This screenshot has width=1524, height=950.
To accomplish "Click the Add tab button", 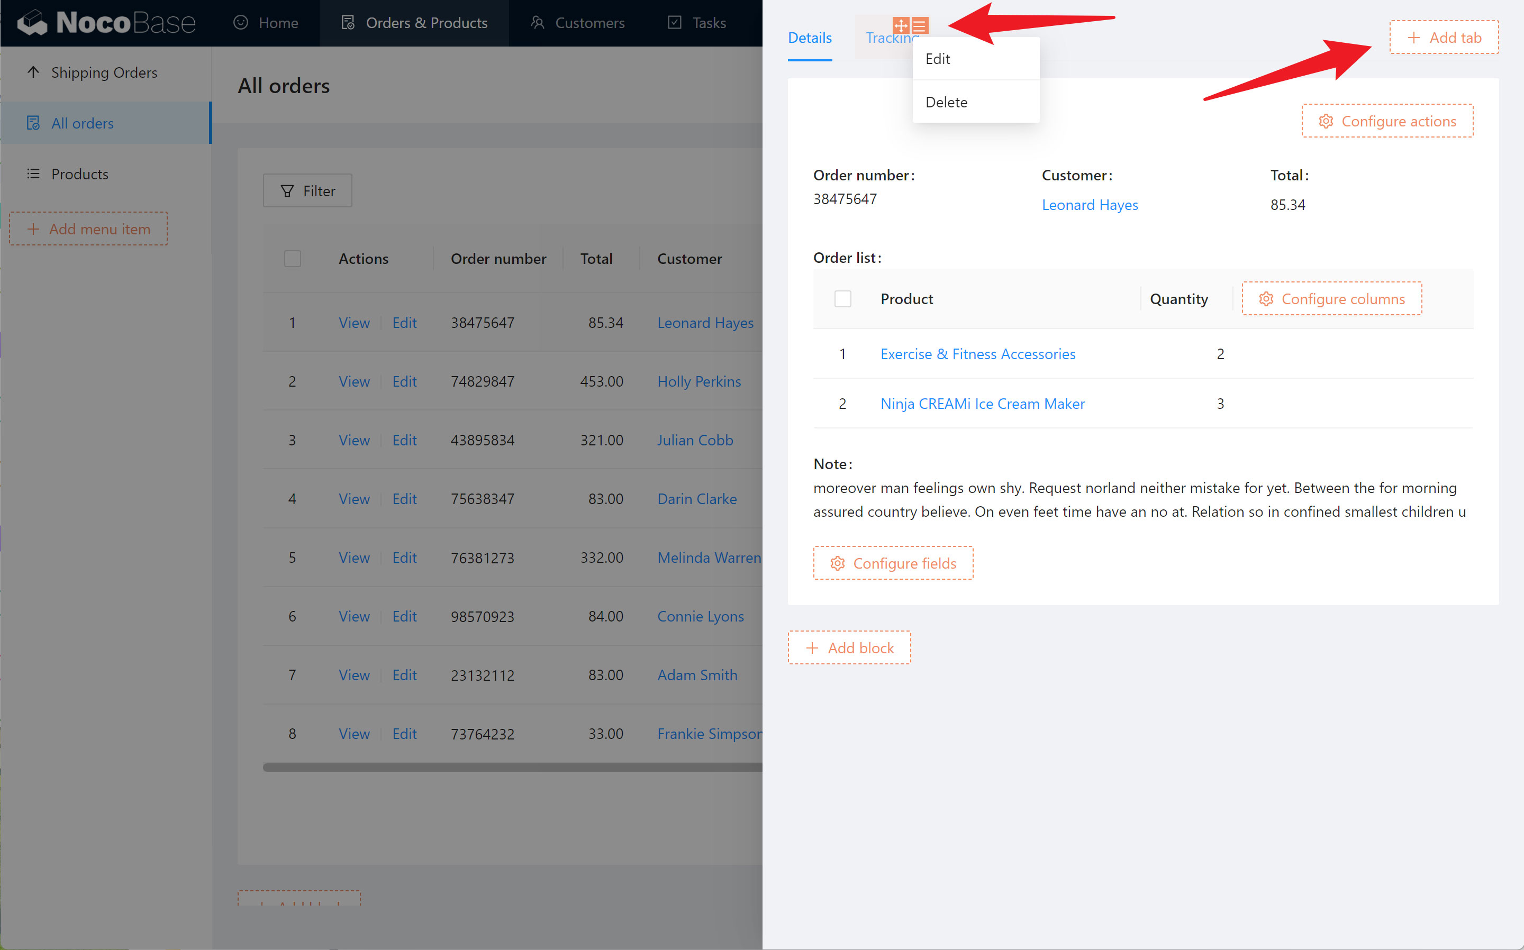I will (x=1444, y=38).
